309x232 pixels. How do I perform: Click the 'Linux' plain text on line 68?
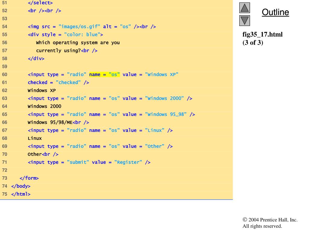point(35,138)
